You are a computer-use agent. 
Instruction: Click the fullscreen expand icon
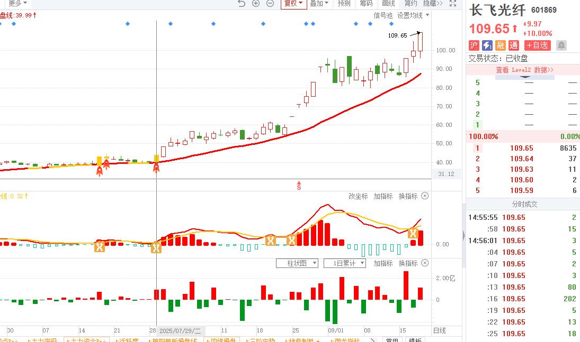[453, 4]
